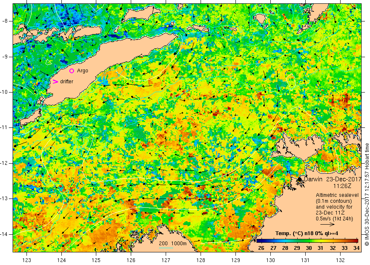Image resolution: width=370 pixels, height=265 pixels.
Task: Click the IMOS copyright timestamp text
Action: (367, 194)
